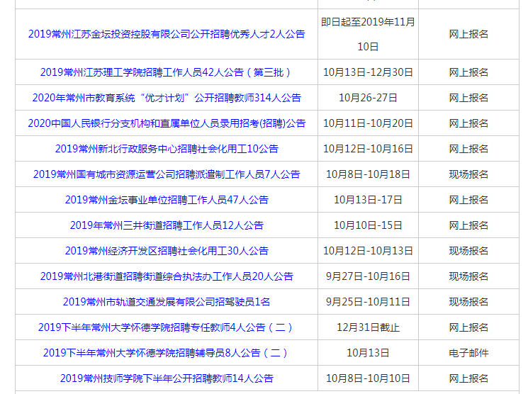Select date cell 10月10日-15日
528x394 pixels.
coord(368,225)
